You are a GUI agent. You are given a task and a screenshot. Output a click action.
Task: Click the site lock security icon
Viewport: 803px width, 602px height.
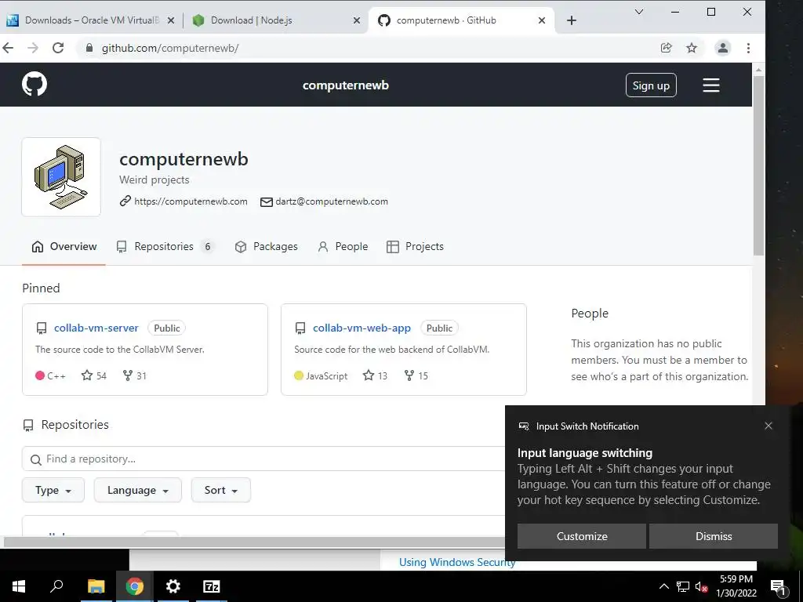tap(89, 48)
